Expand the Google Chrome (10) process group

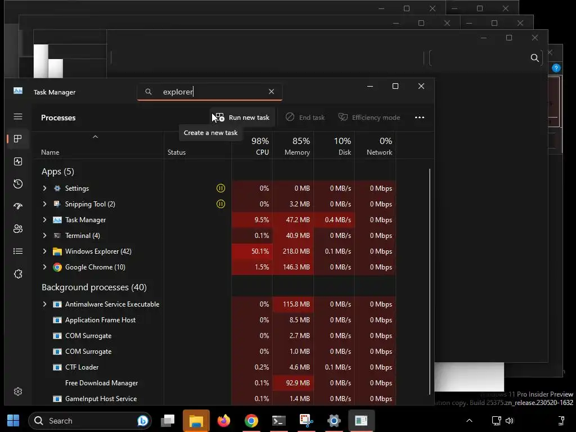pyautogui.click(x=44, y=267)
